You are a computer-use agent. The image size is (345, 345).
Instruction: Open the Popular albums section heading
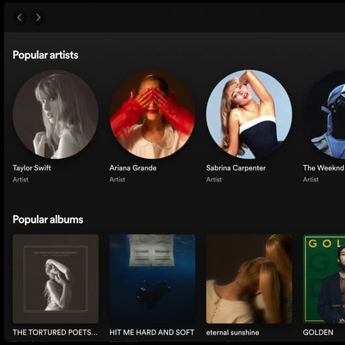click(x=48, y=219)
